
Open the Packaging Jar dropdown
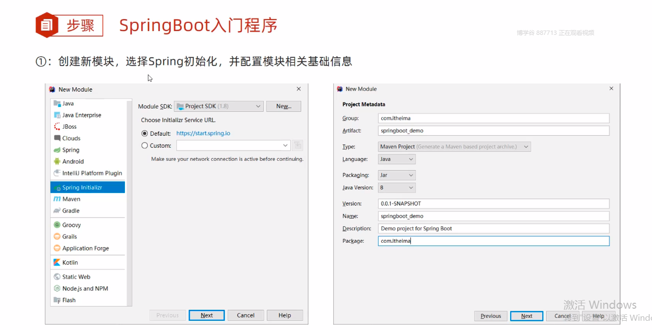pyautogui.click(x=397, y=176)
